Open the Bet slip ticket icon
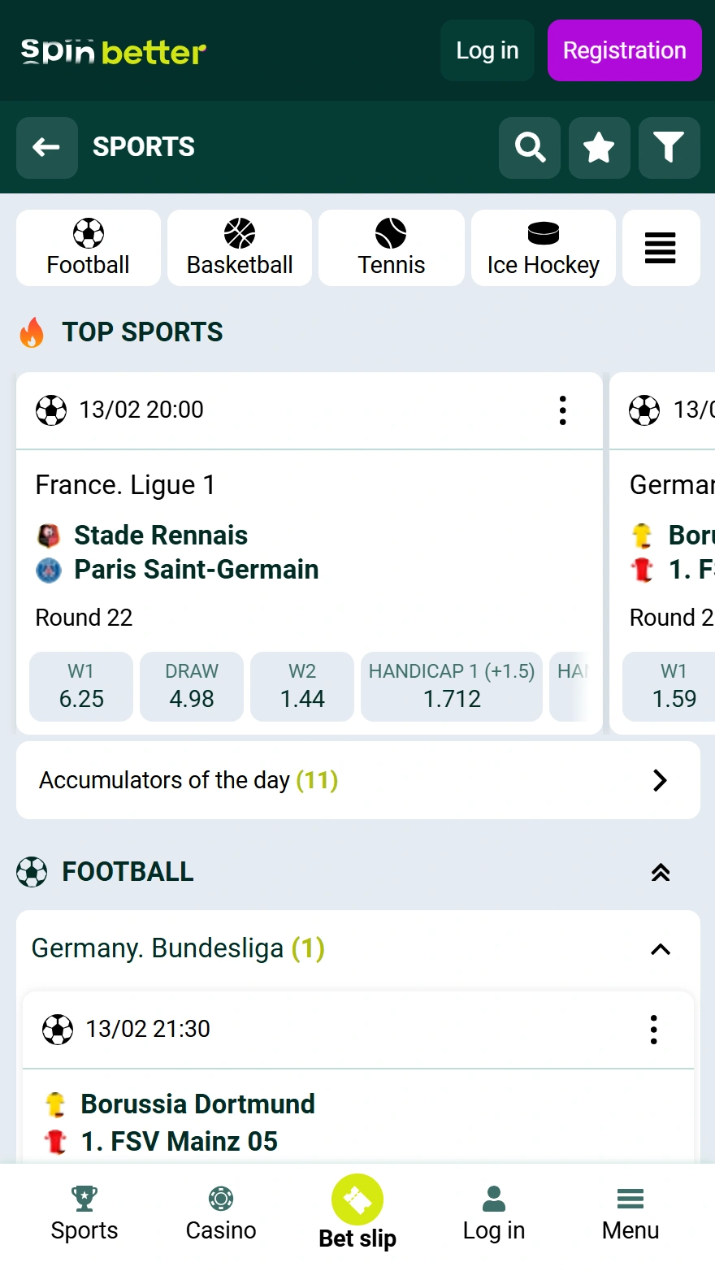Viewport: 715px width, 1271px height. 357,1199
